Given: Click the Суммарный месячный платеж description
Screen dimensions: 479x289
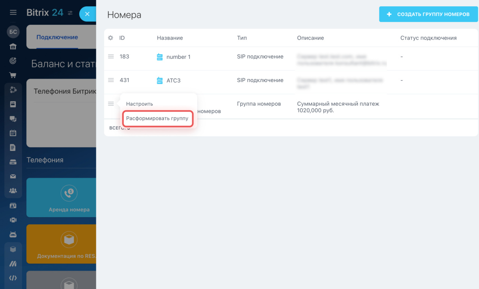Looking at the screenshot, I should point(338,107).
